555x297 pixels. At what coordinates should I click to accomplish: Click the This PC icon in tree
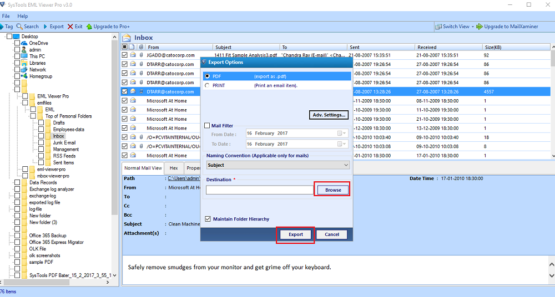click(x=24, y=56)
